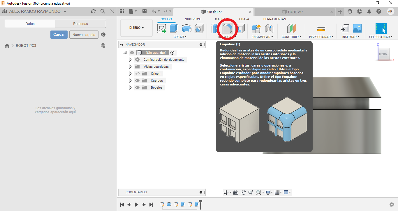Select the Datos tab

point(30,24)
